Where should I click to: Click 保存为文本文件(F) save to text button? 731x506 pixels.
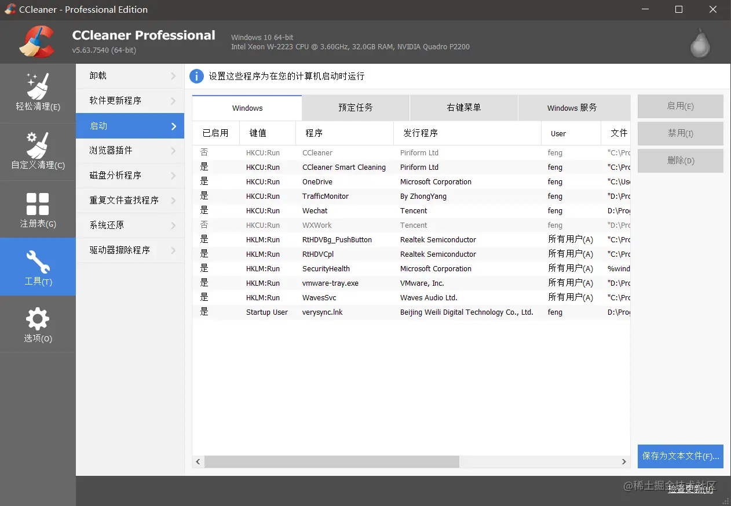coord(681,456)
